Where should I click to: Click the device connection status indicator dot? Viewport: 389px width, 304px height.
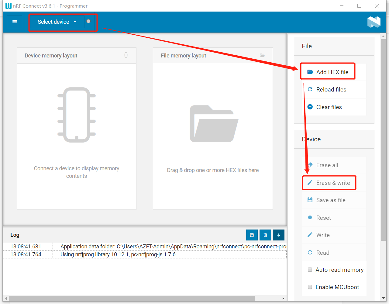pyautogui.click(x=88, y=21)
